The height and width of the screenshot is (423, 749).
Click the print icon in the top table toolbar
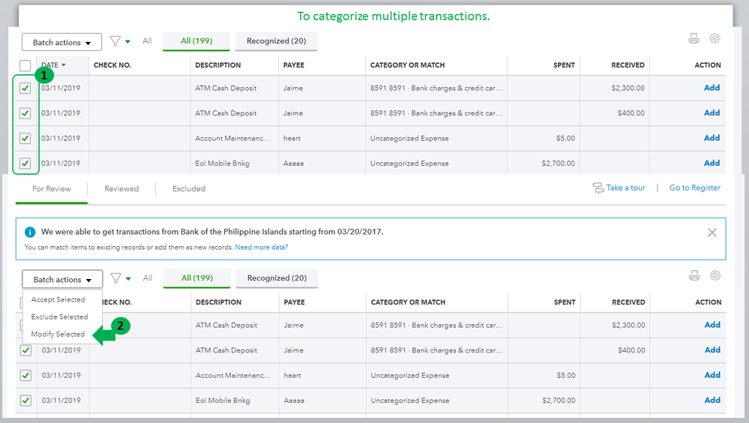[694, 39]
